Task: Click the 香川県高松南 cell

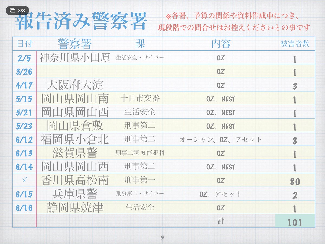Action: [x=75, y=180]
